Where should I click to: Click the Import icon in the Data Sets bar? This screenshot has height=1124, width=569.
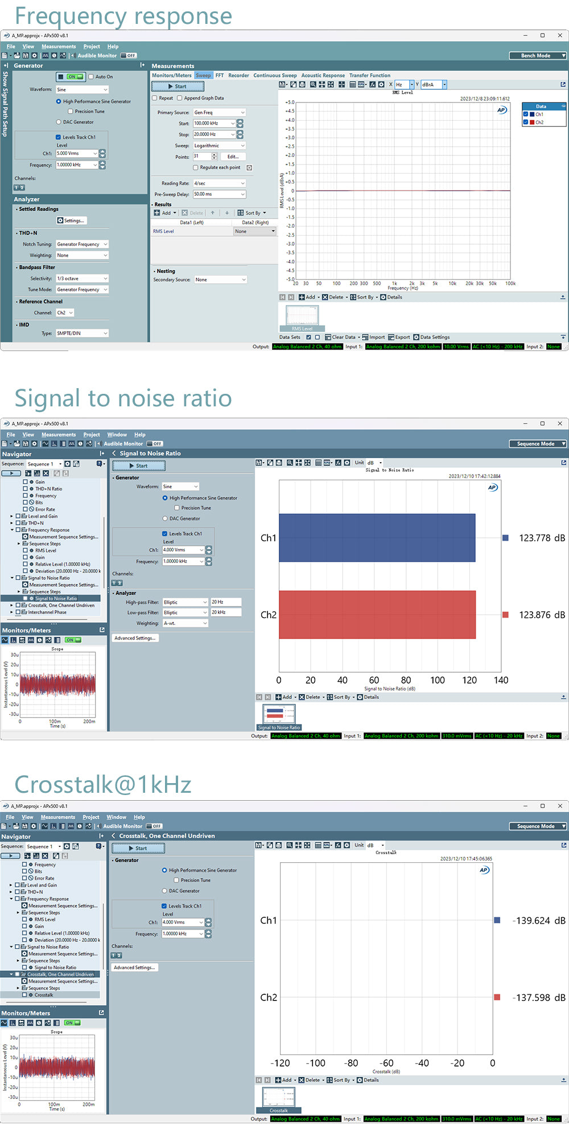(365, 337)
